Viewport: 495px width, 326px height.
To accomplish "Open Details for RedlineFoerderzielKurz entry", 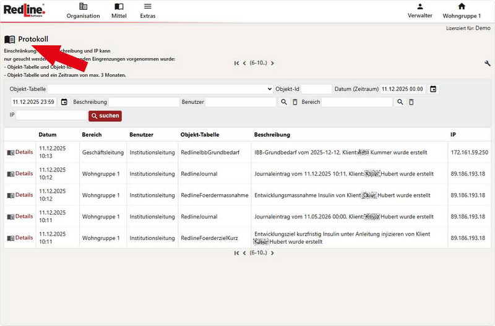I will click(20, 238).
